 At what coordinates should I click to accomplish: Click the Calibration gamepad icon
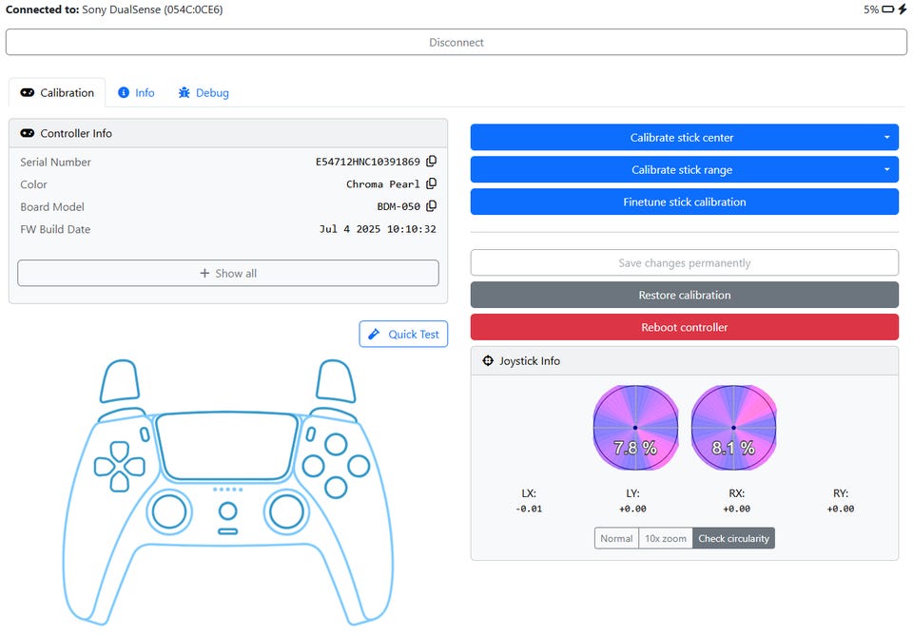click(x=28, y=92)
